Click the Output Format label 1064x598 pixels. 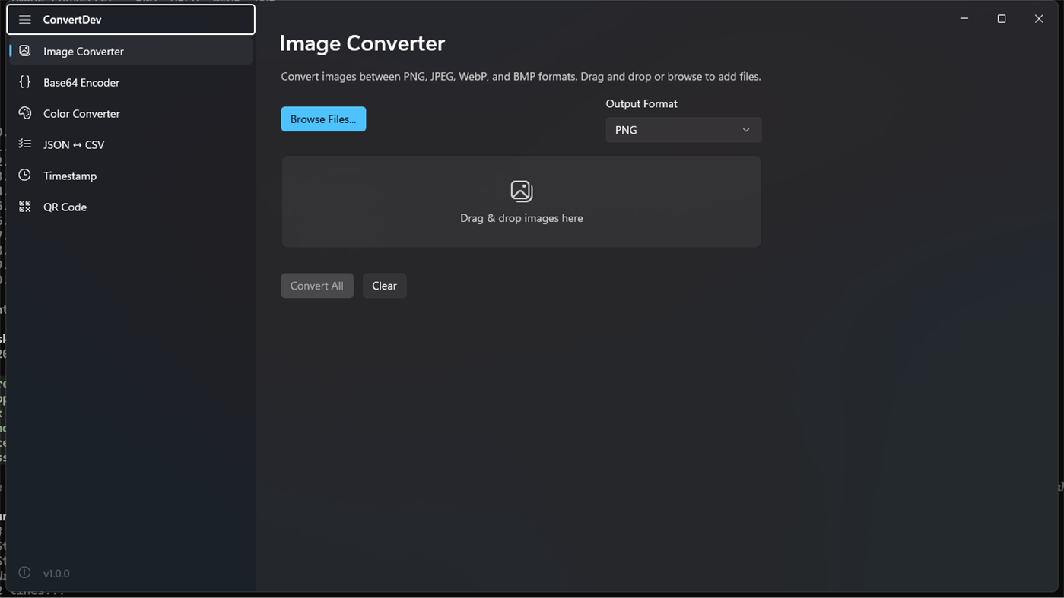641,103
